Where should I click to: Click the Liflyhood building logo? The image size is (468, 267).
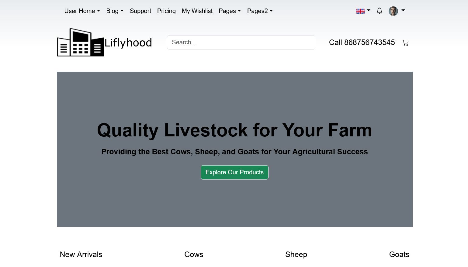81,42
